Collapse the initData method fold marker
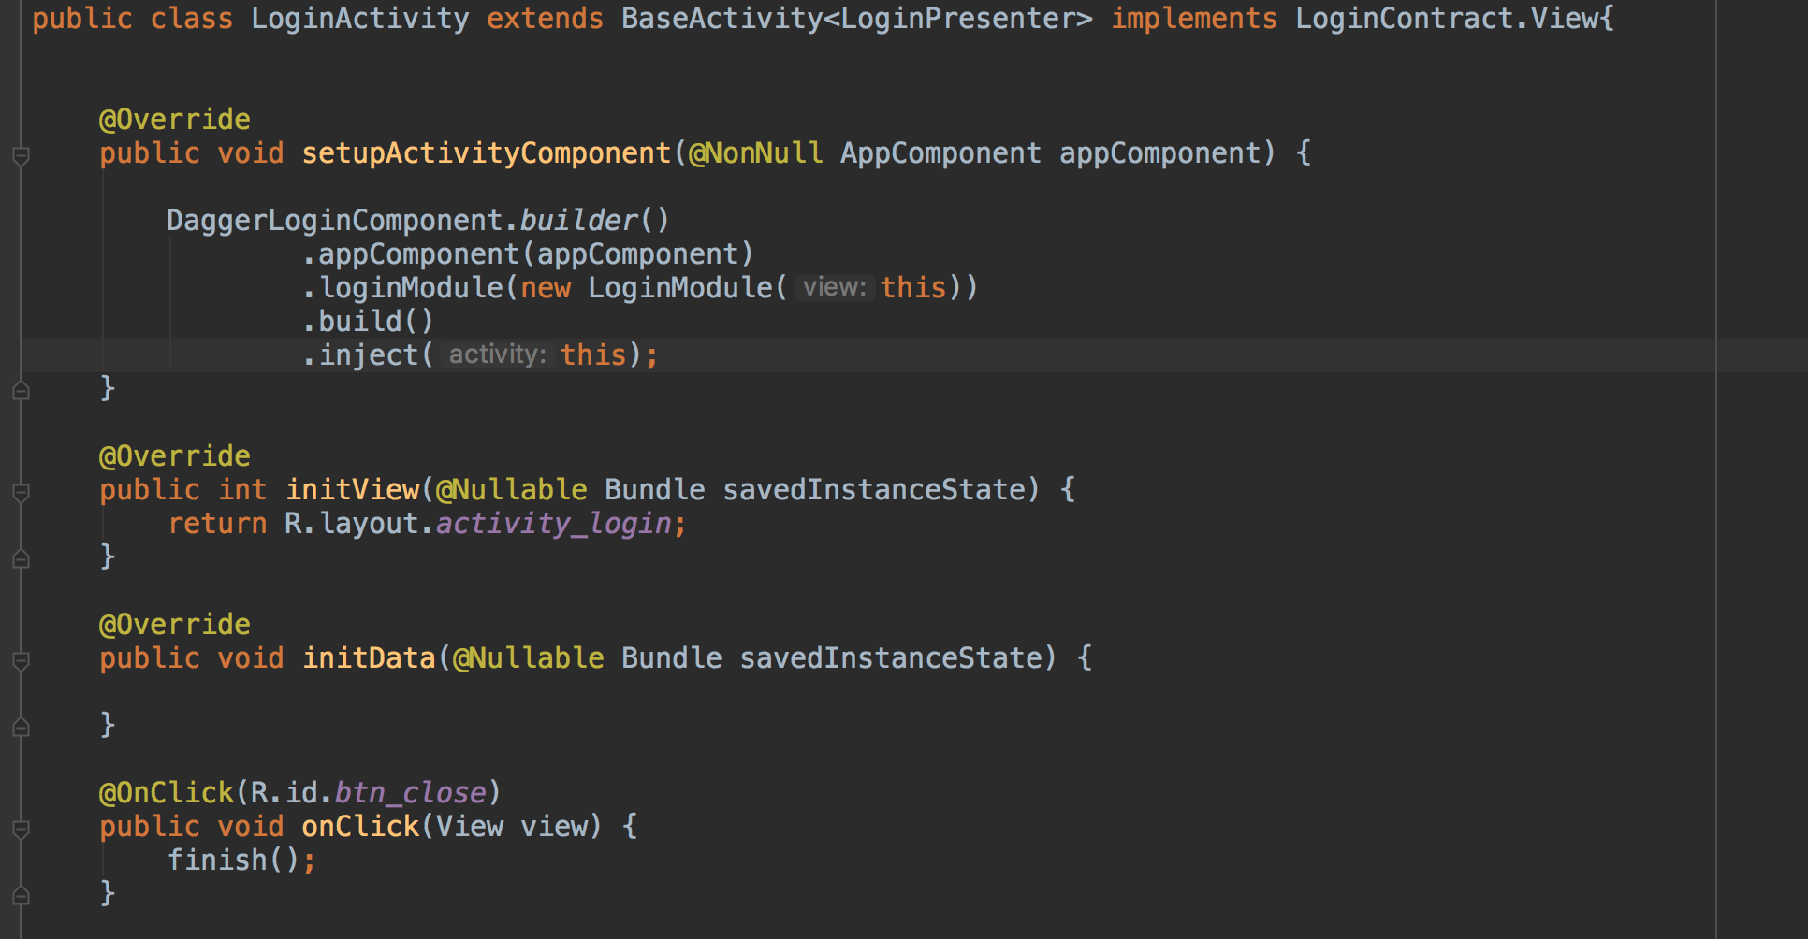Screen dimensions: 1808x939 click(x=20, y=661)
